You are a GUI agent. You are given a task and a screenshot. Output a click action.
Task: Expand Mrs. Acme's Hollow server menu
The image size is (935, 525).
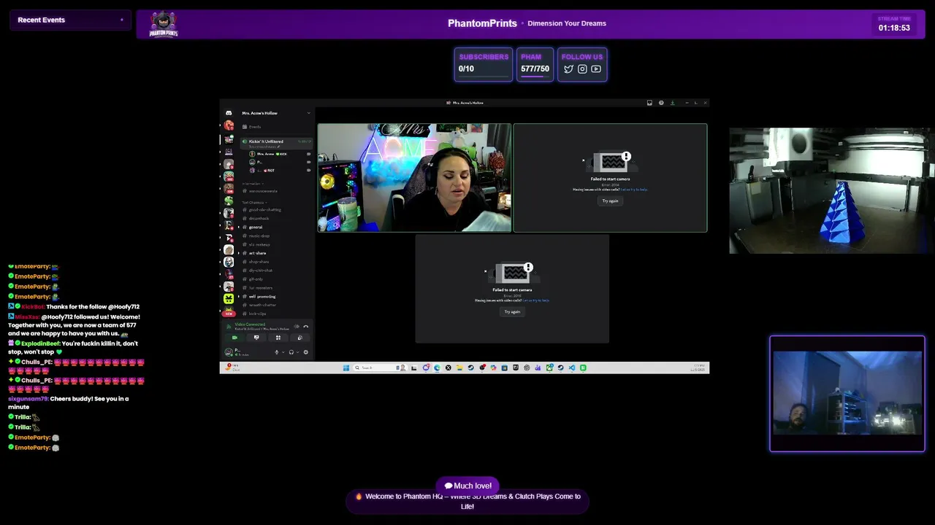point(276,113)
